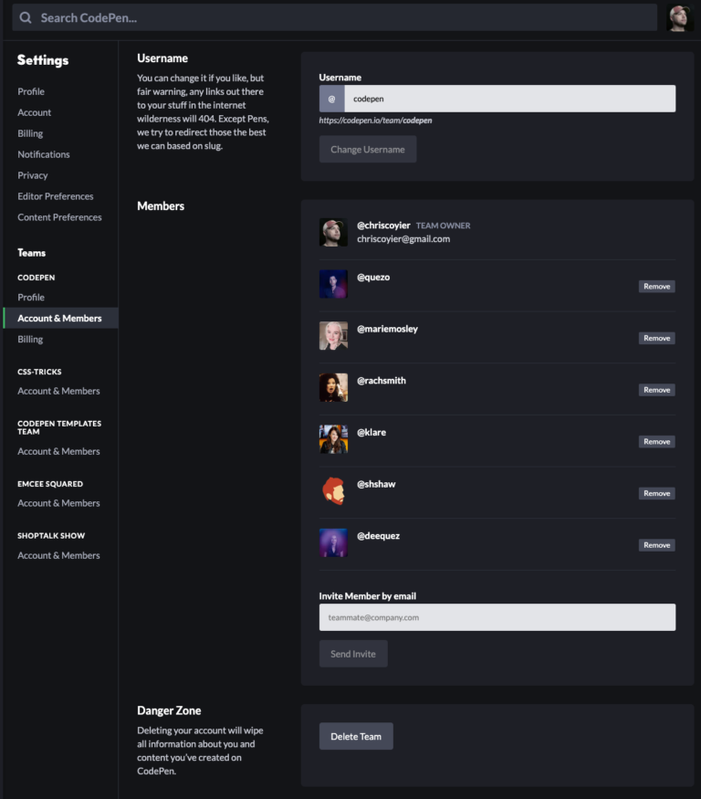This screenshot has height=799, width=701.
Task: Click @klare's avatar thumbnail
Action: 333,439
